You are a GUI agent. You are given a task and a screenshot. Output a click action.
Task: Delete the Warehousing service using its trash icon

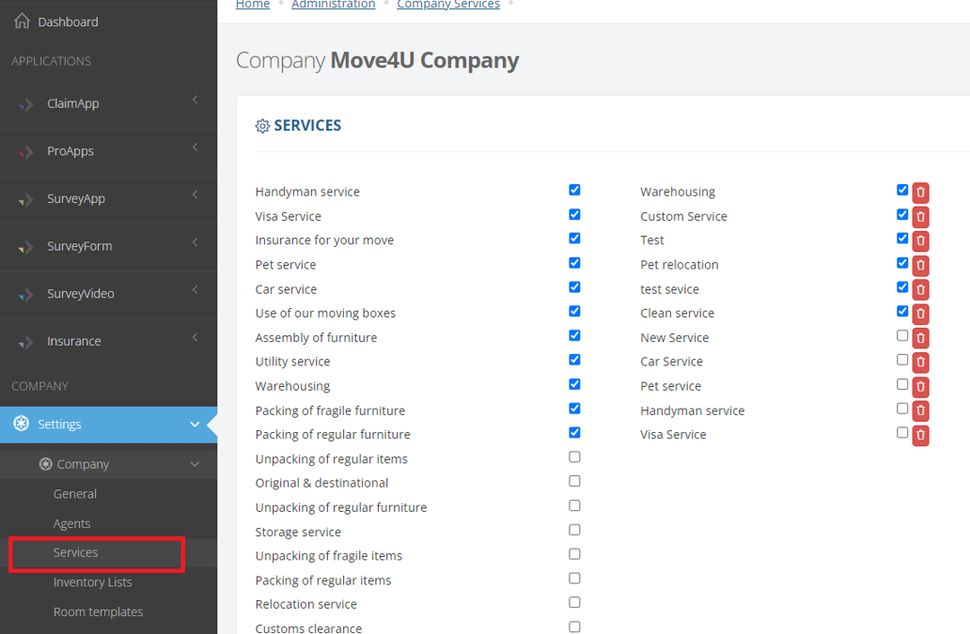click(920, 193)
